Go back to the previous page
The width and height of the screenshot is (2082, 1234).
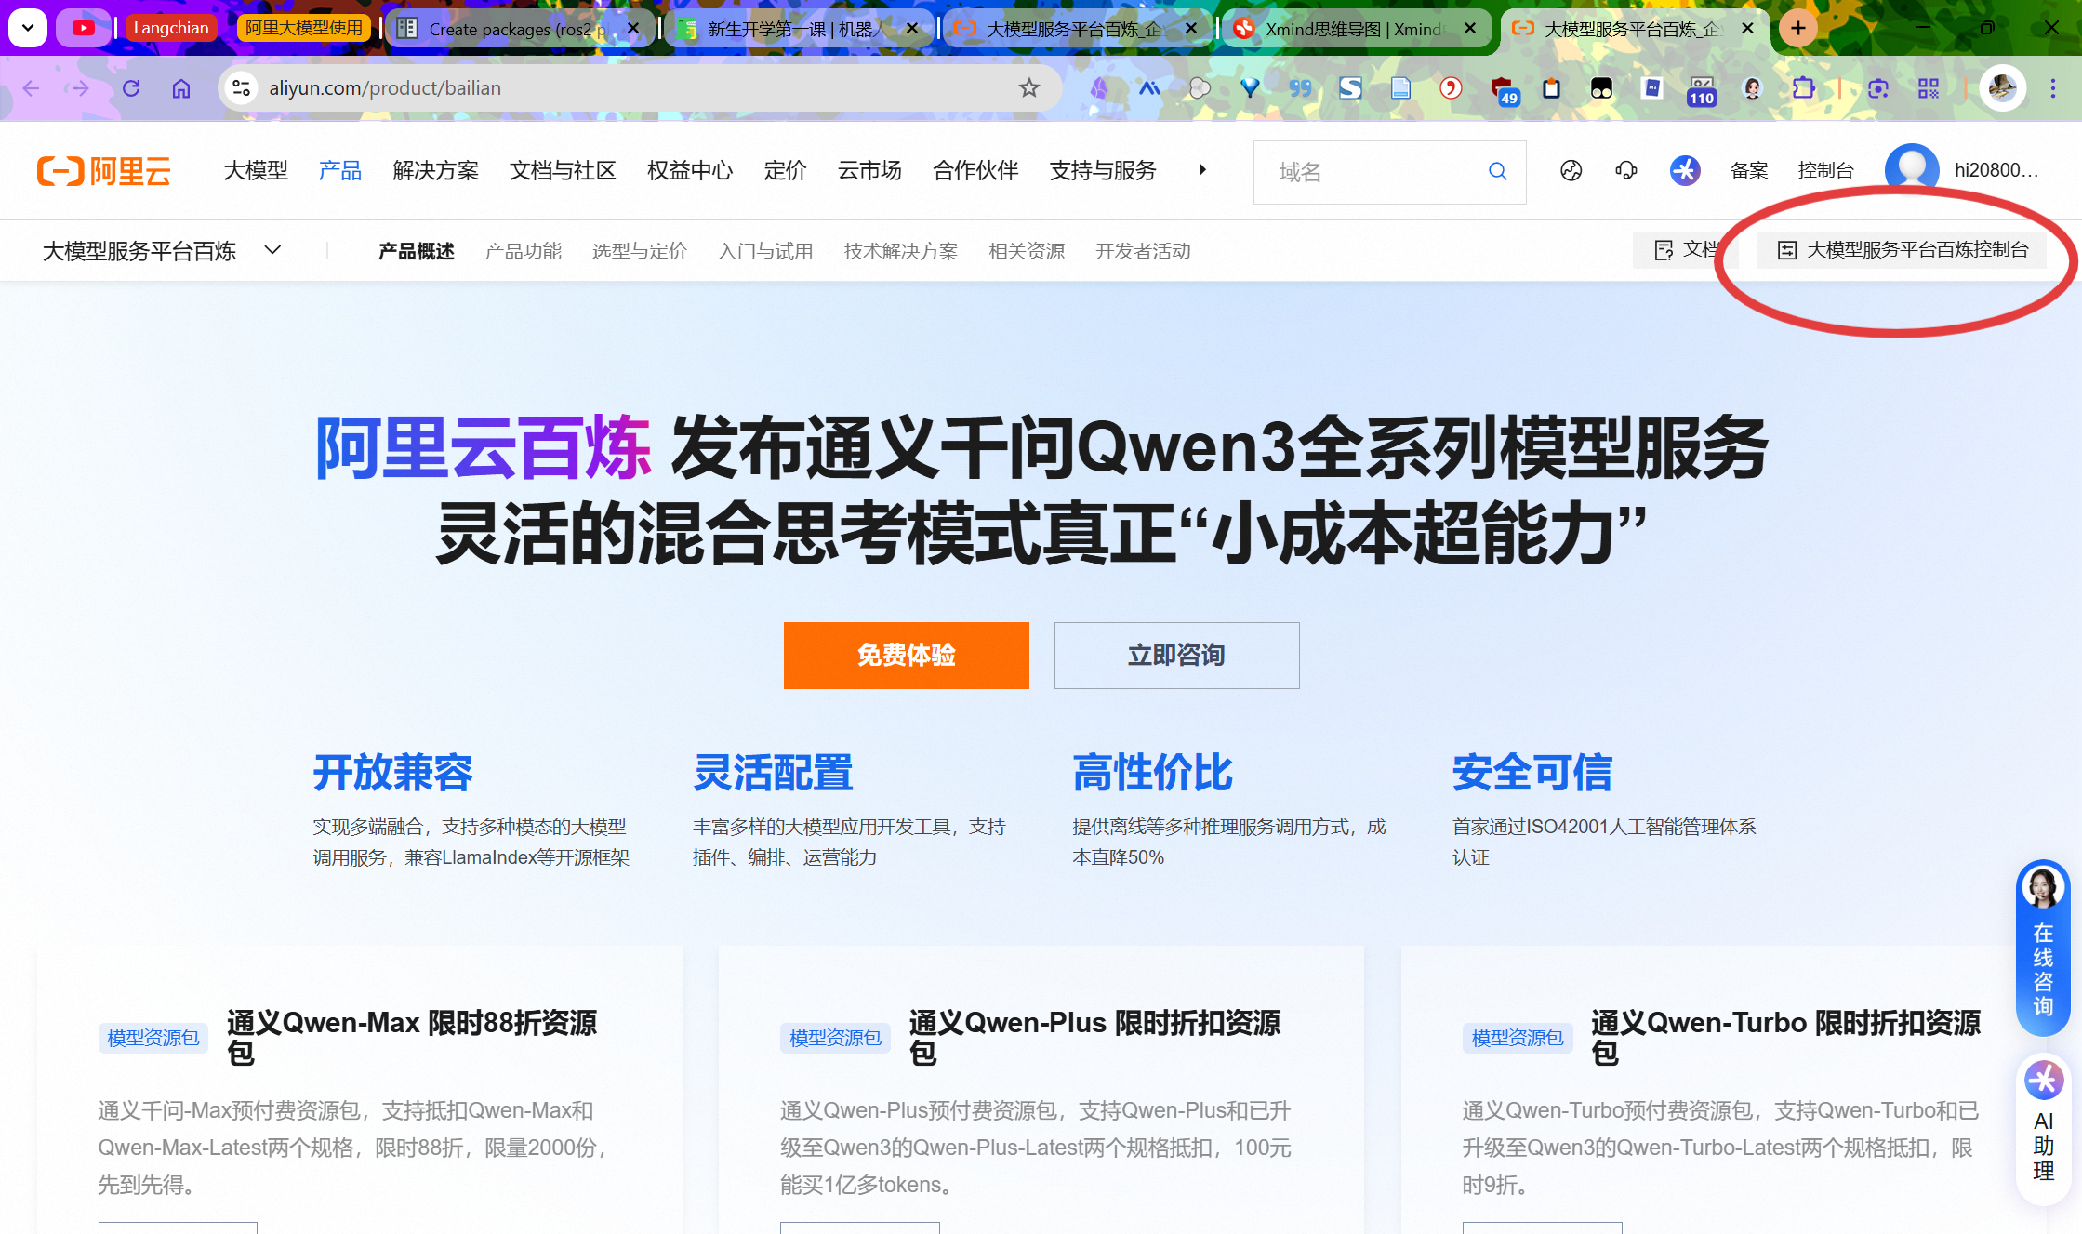(31, 88)
